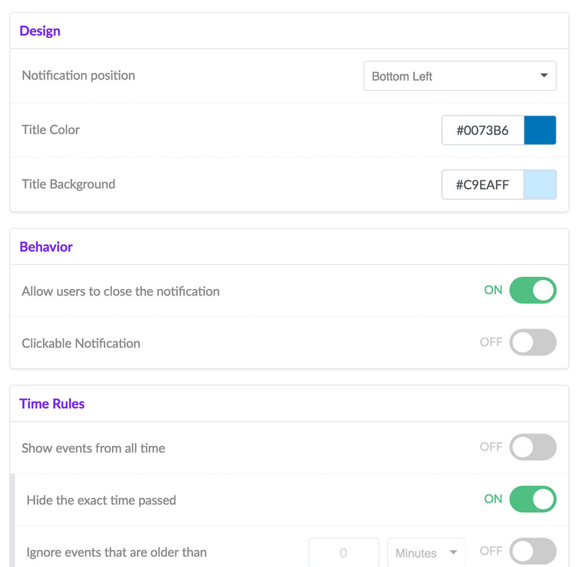Disable Allow users to close the notification
The image size is (578, 567).
[532, 290]
